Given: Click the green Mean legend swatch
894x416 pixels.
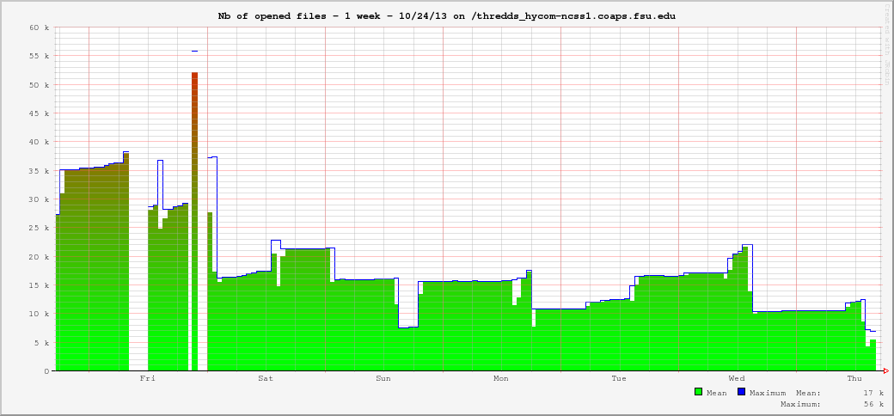Looking at the screenshot, I should pyautogui.click(x=699, y=392).
